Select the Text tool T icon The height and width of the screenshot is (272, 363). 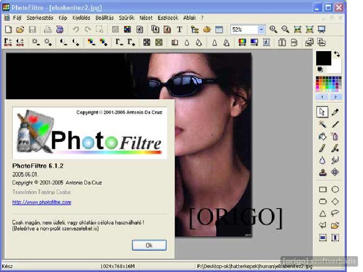(x=179, y=29)
